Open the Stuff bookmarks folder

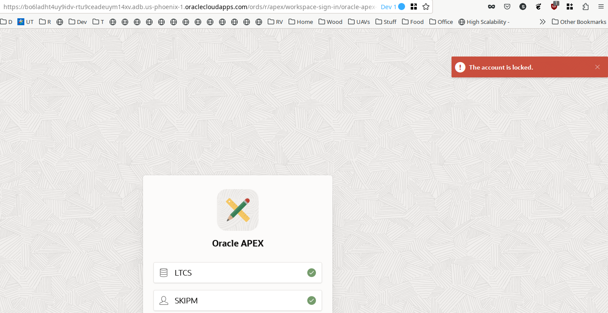(x=386, y=22)
